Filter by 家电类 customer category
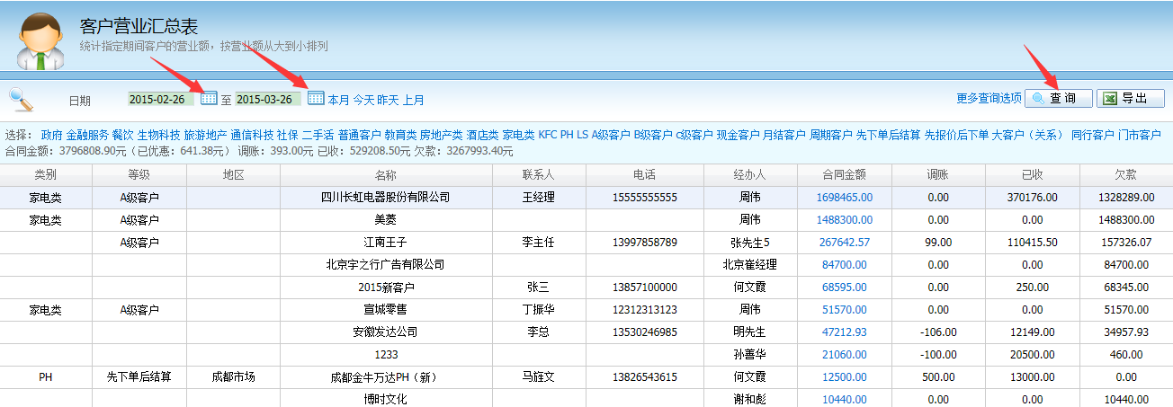1173x407 pixels. (518, 135)
